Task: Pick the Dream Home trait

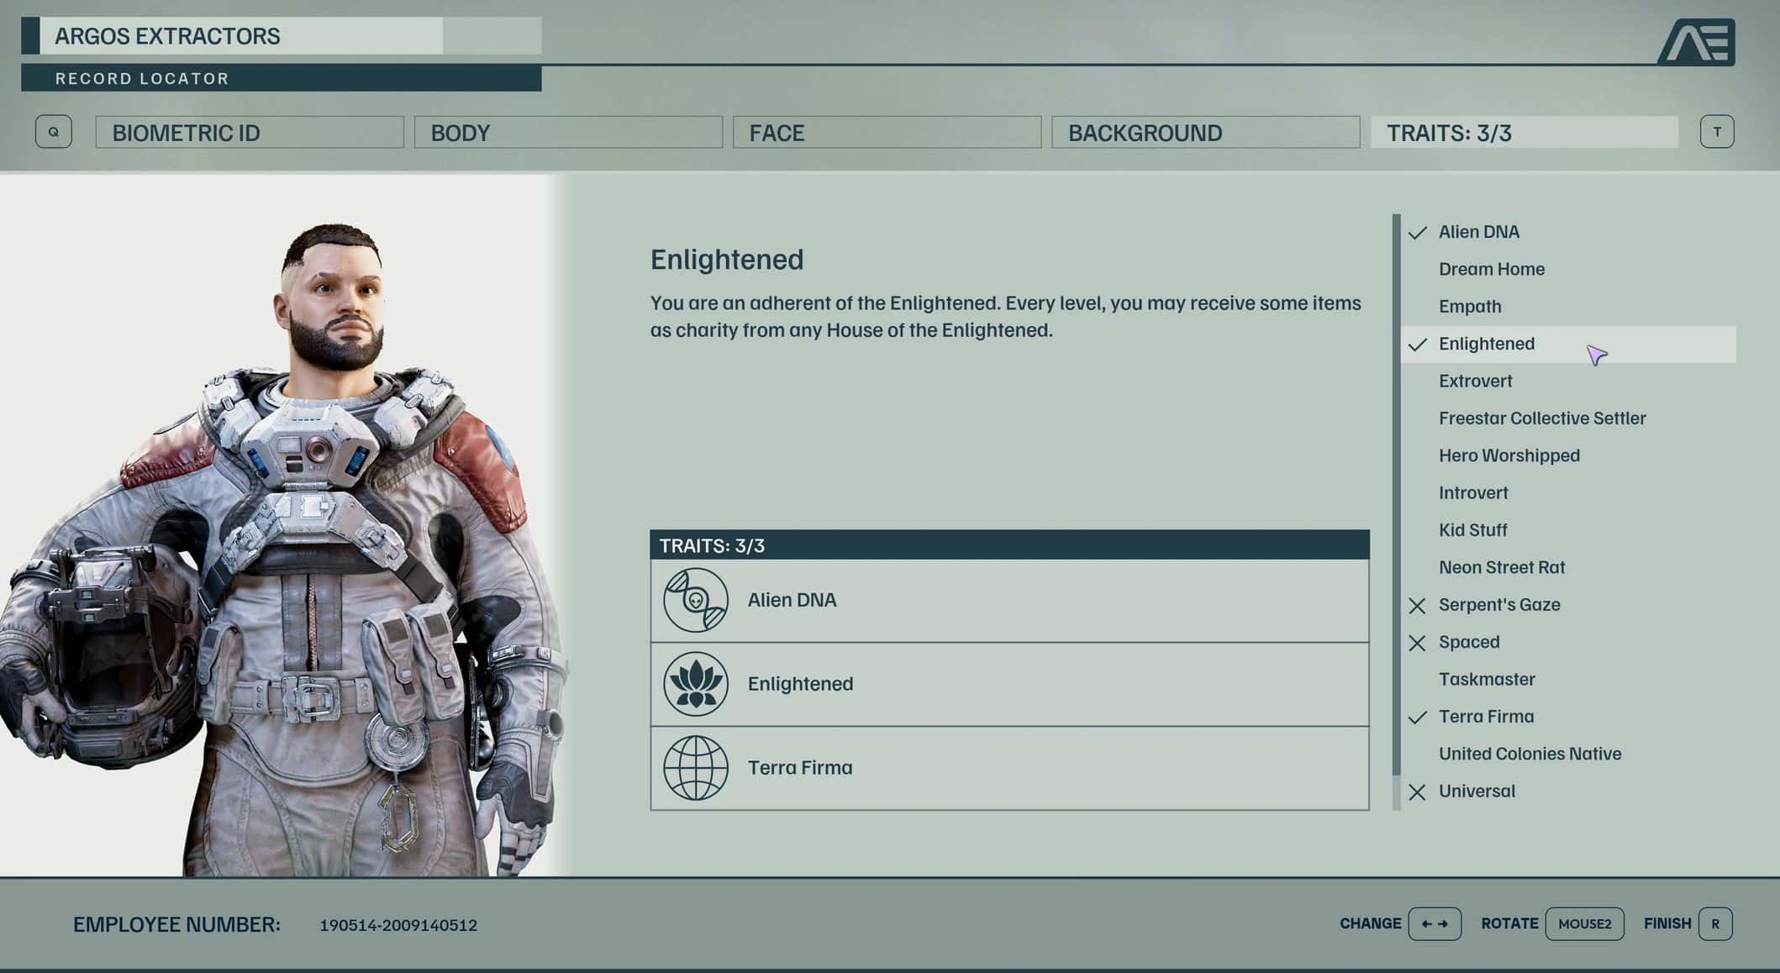Action: point(1491,269)
